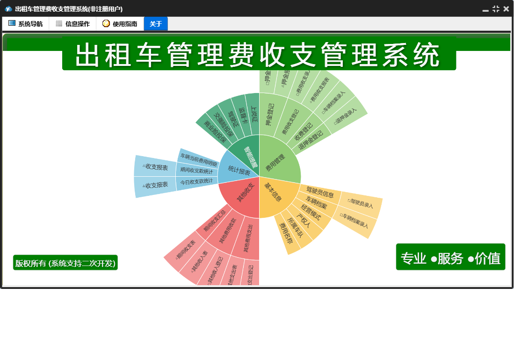Open the 监督卡 reminder segment

[243, 115]
